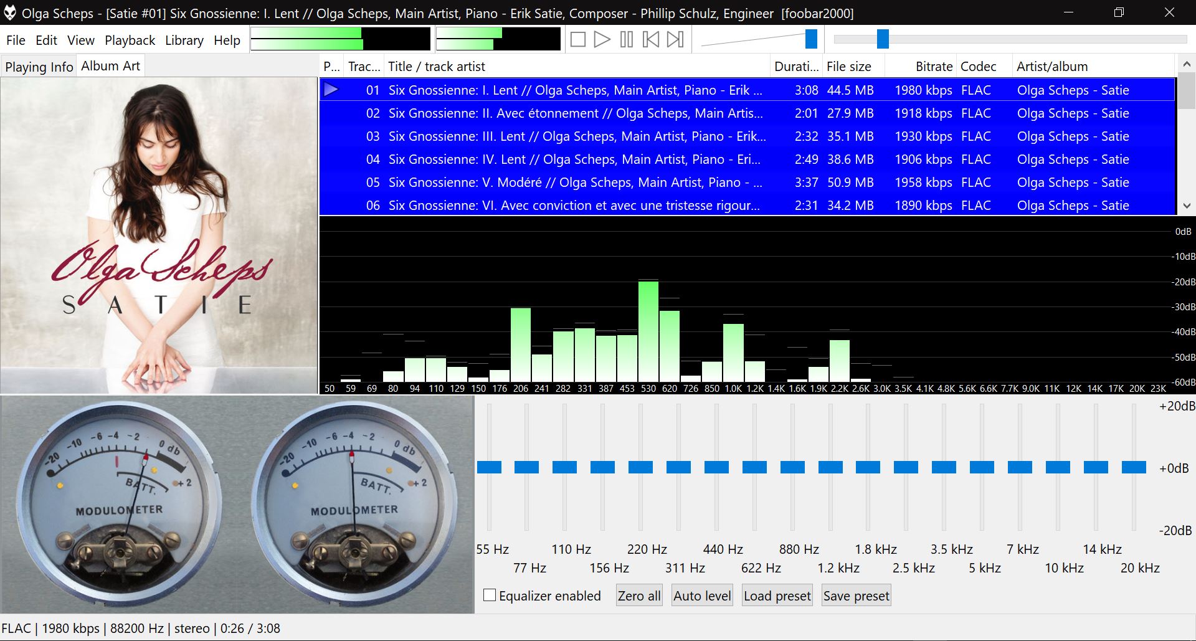Image resolution: width=1196 pixels, height=641 pixels.
Task: Click the foobar2000 app icon in title bar
Action: click(10, 13)
